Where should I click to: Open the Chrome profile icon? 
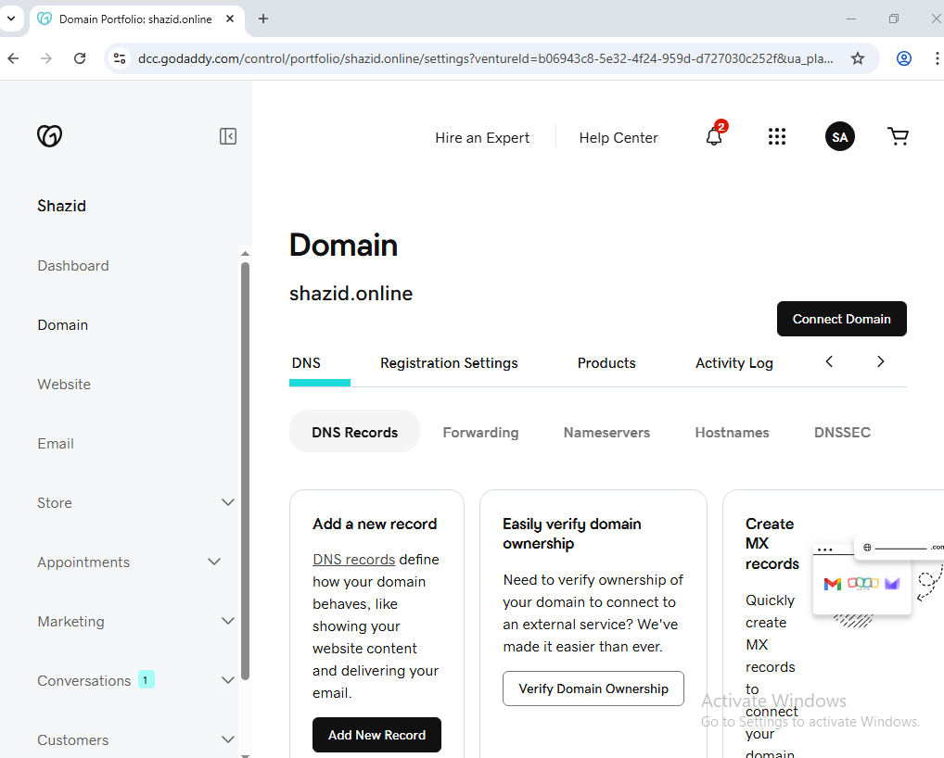904,58
